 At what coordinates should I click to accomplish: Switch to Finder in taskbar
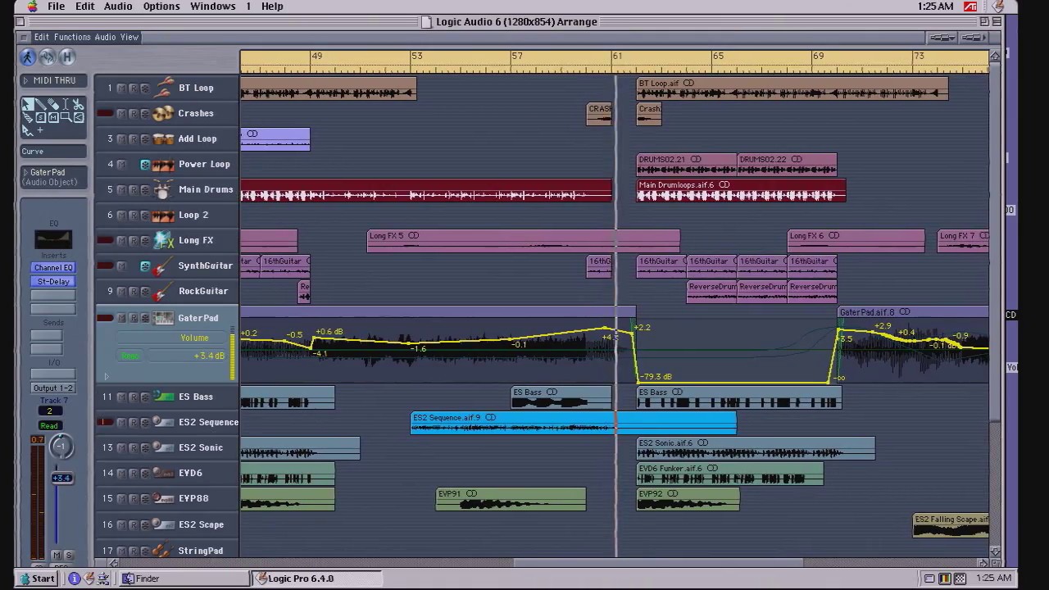coord(185,579)
